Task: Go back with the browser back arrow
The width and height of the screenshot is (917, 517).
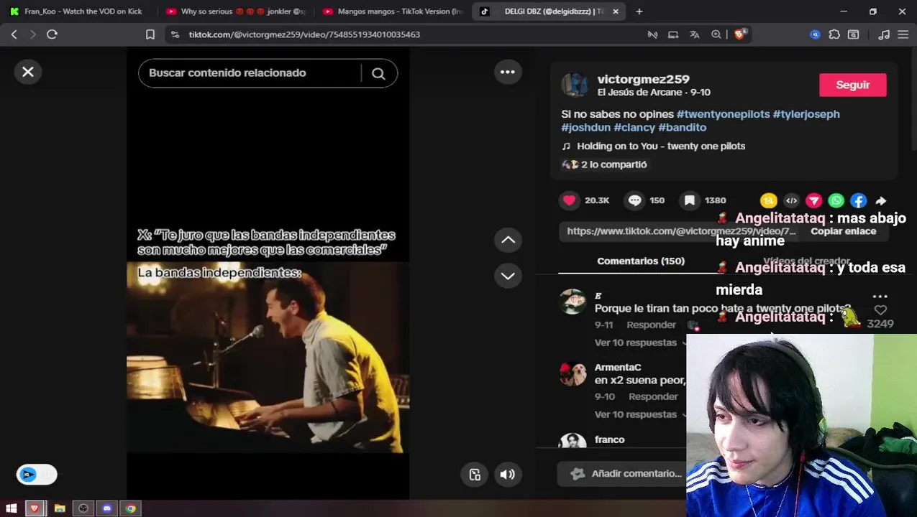Action: tap(14, 34)
